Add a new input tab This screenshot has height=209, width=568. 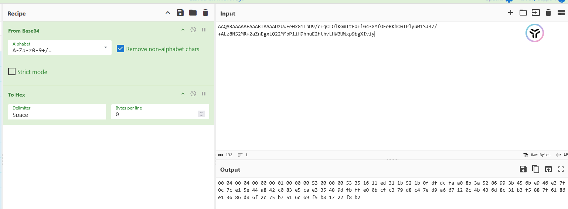click(x=510, y=13)
